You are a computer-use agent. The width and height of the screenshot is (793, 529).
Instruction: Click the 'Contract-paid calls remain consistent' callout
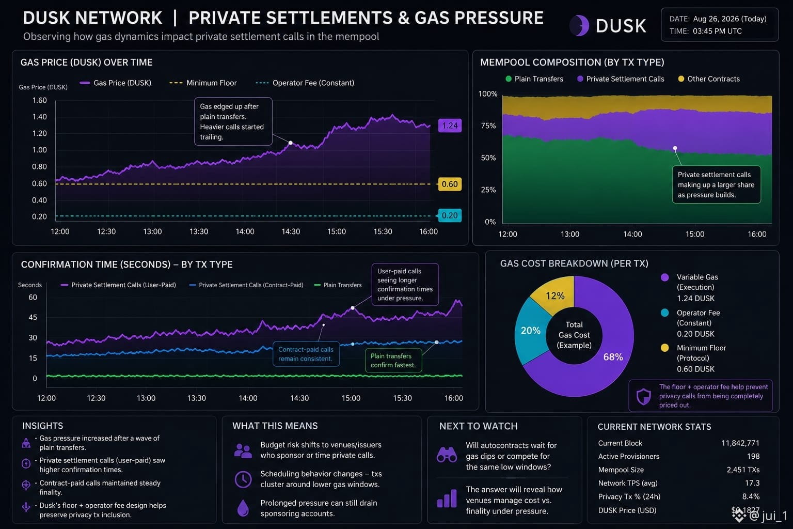pos(306,354)
